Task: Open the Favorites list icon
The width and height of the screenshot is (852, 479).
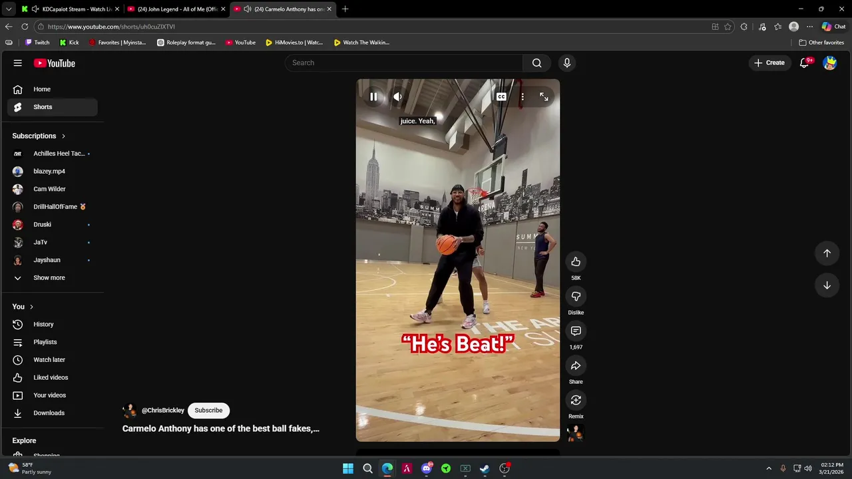Action: tap(777, 27)
